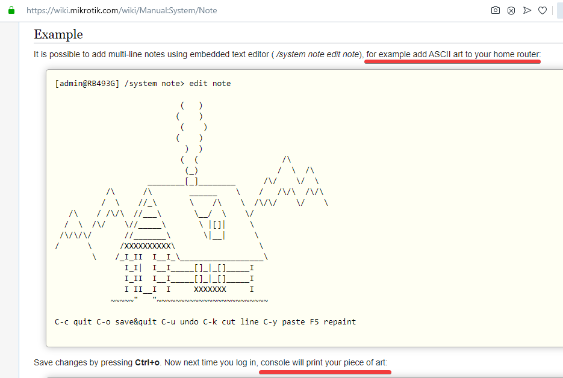The height and width of the screenshot is (378, 563).
Task: Bookmark the page with the heart icon
Action: click(542, 10)
